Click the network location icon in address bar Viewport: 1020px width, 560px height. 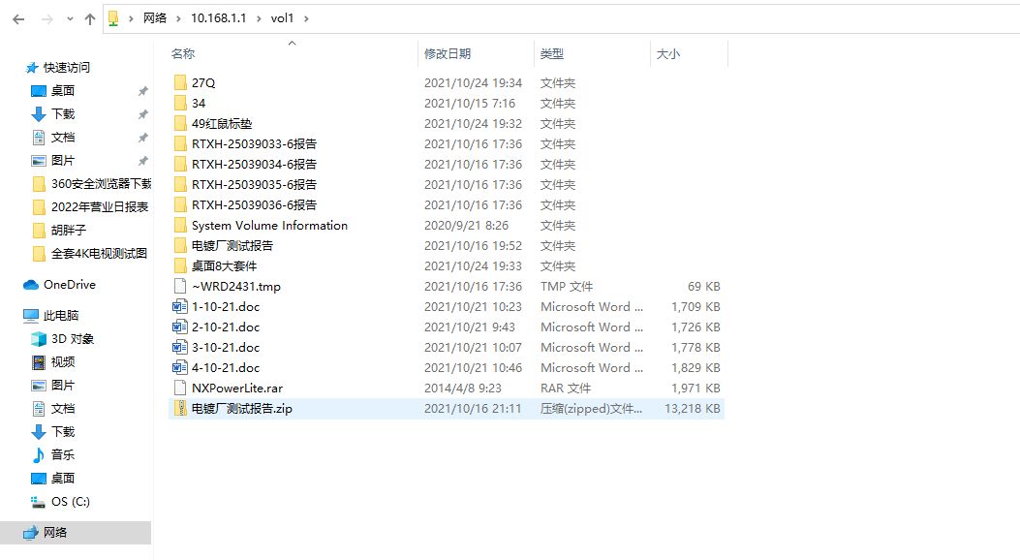click(x=113, y=18)
